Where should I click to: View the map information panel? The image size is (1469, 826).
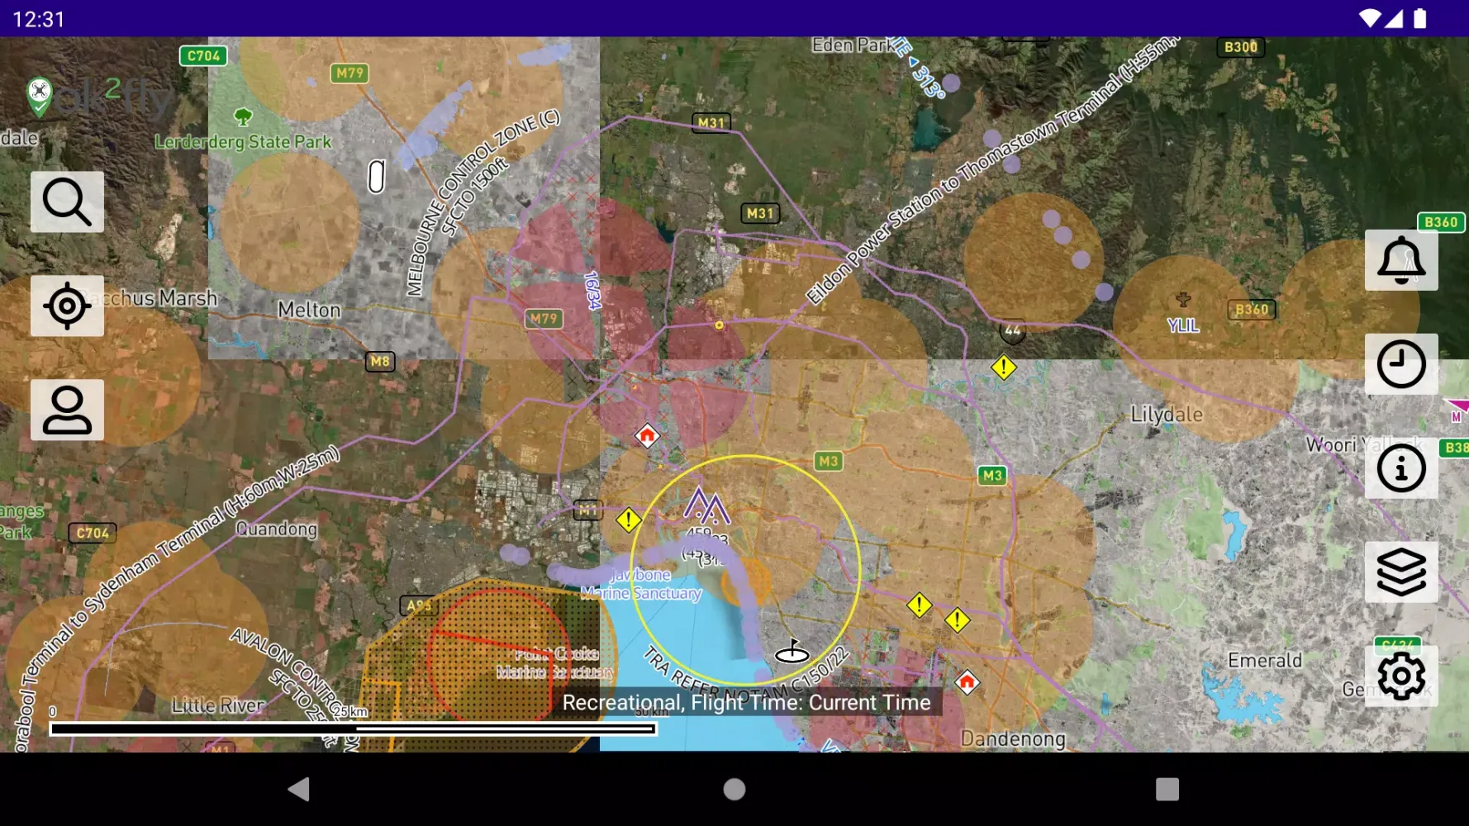pos(1402,468)
